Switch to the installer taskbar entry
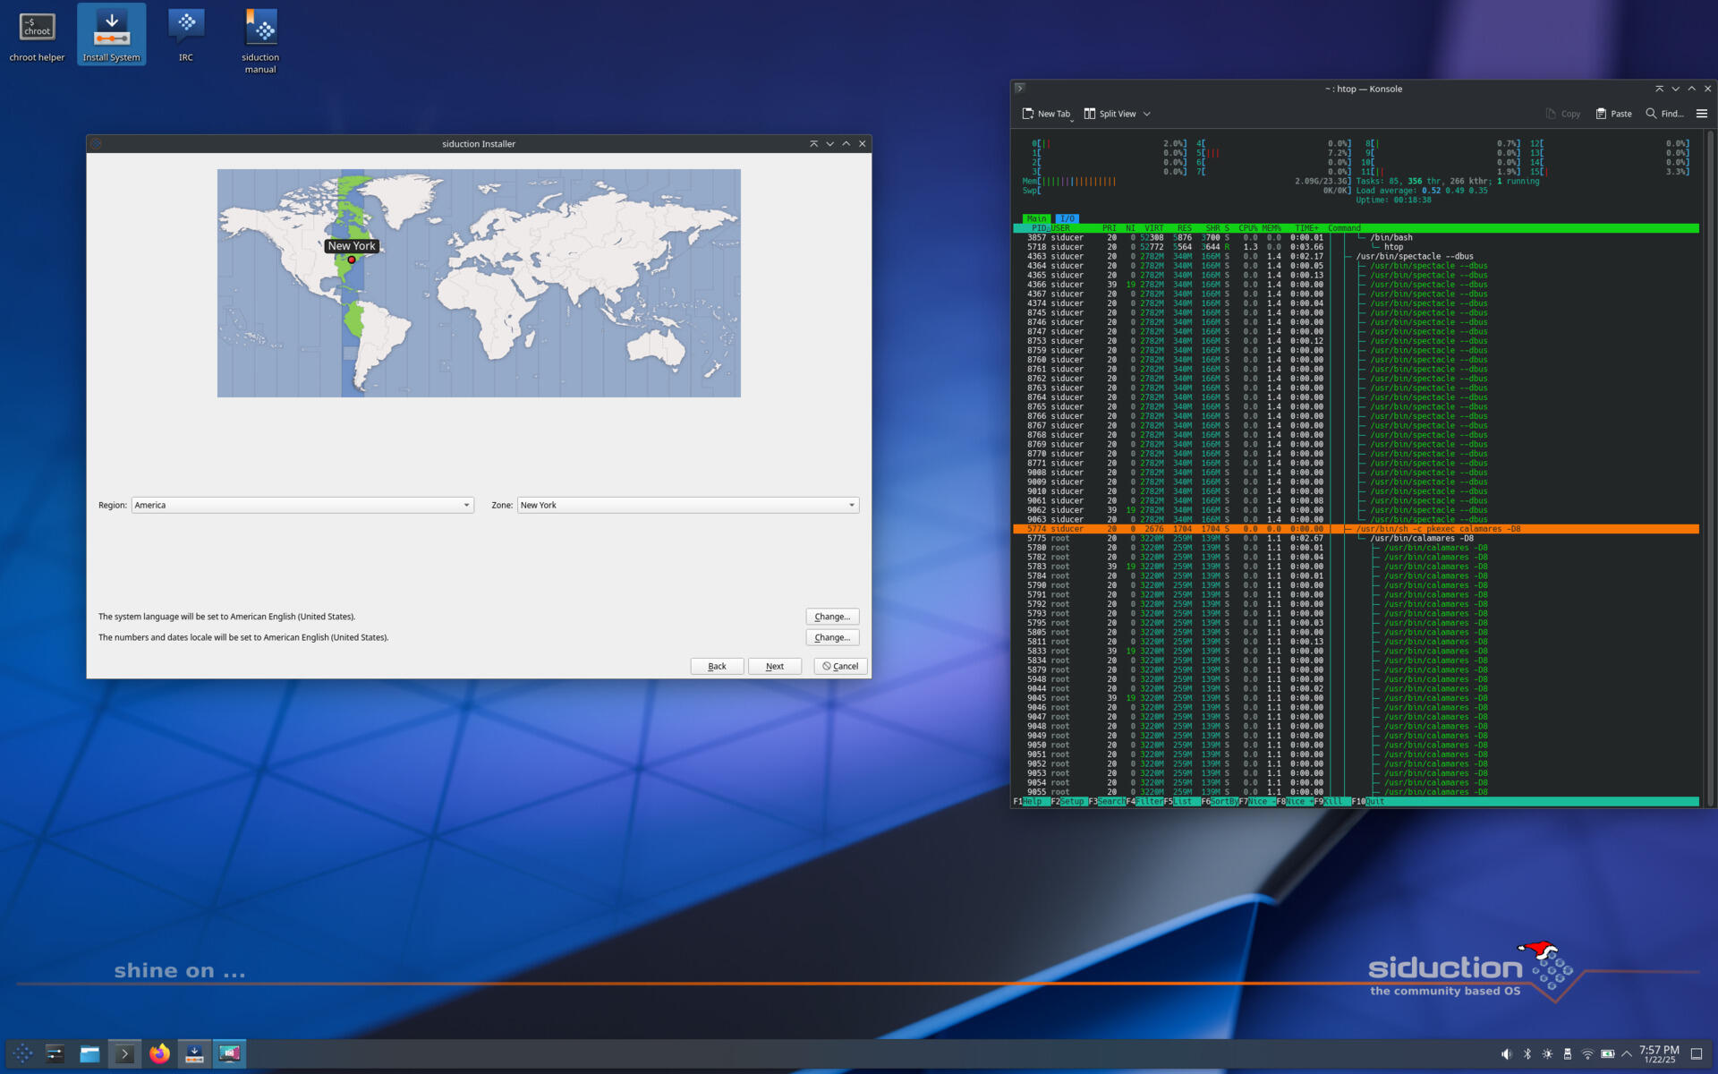Viewport: 1718px width, 1074px height. tap(194, 1053)
